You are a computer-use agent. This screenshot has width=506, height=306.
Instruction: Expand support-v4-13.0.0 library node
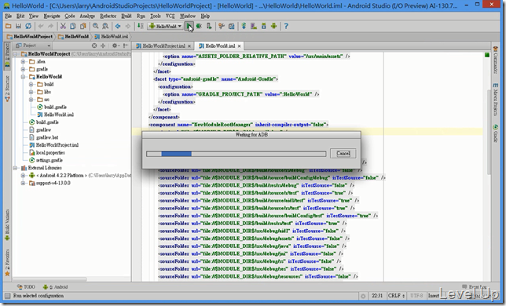point(23,183)
